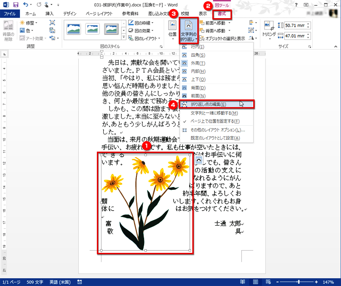Screen dimensions: 341x286
Task: Switch to the 挿入 tab
Action: tap(50, 14)
